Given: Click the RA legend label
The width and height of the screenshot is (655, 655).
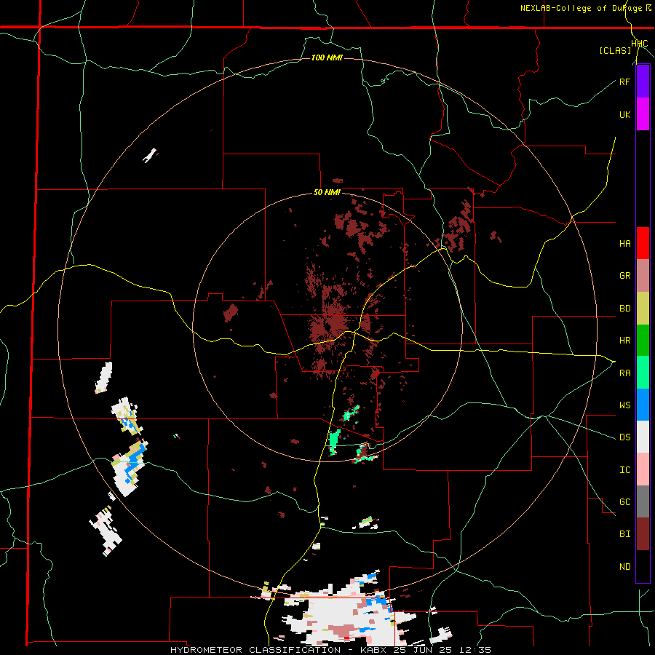Looking at the screenshot, I should click(x=624, y=373).
